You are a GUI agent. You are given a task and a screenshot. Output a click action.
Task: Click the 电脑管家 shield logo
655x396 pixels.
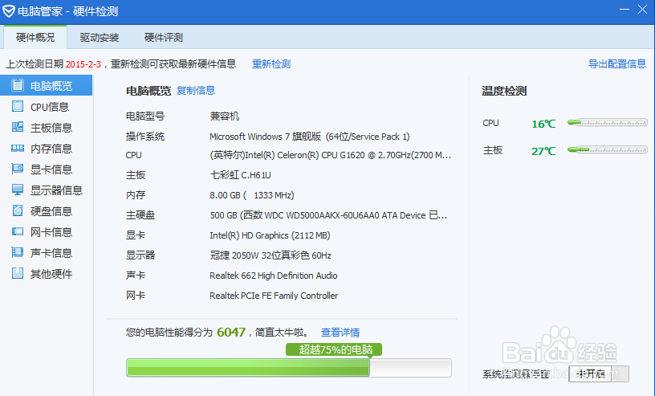[8, 11]
